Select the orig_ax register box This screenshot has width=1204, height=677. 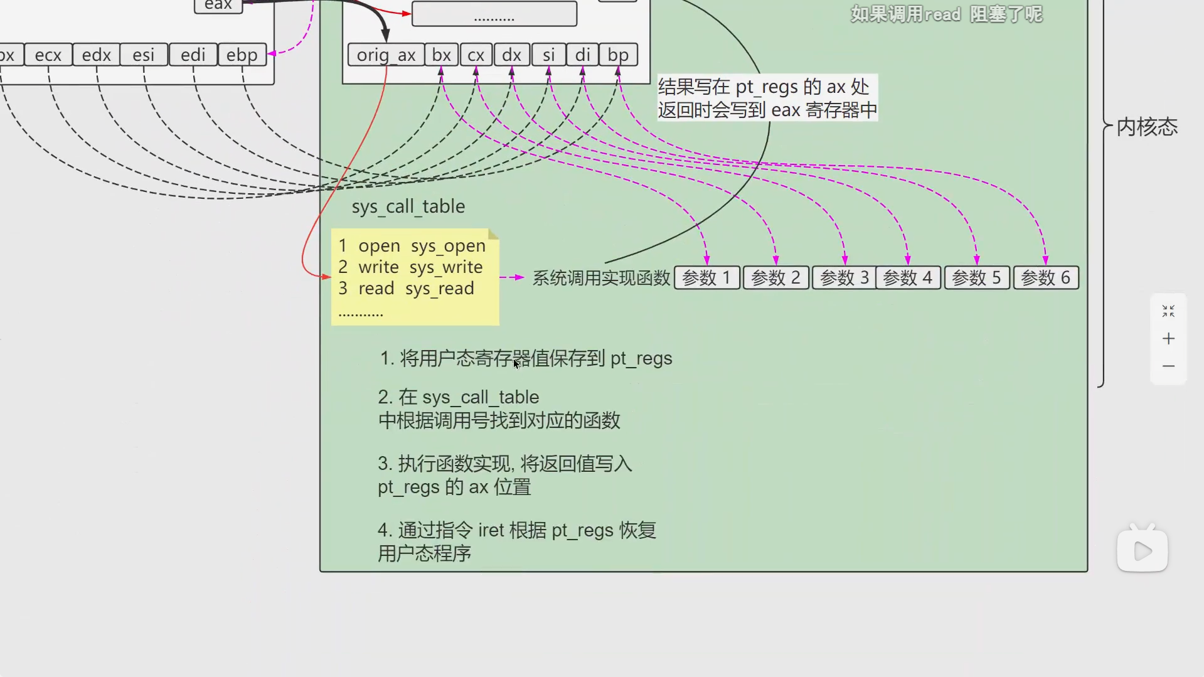[x=386, y=55]
